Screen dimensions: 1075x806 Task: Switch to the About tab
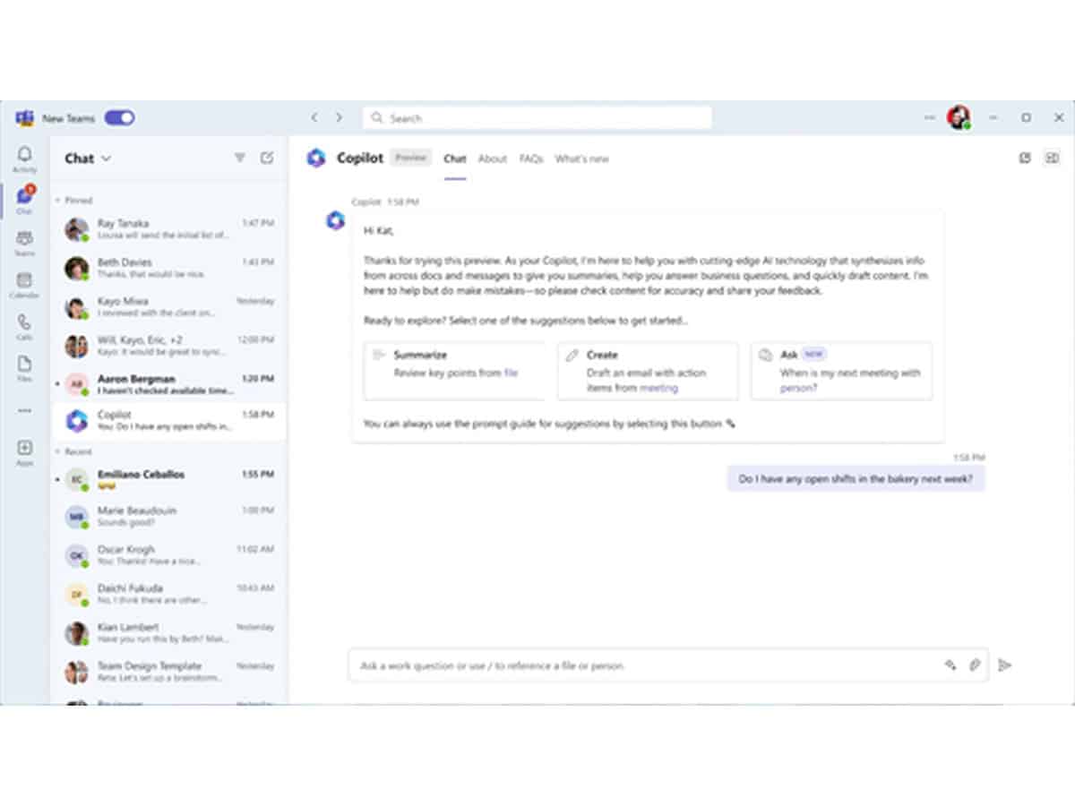point(493,159)
